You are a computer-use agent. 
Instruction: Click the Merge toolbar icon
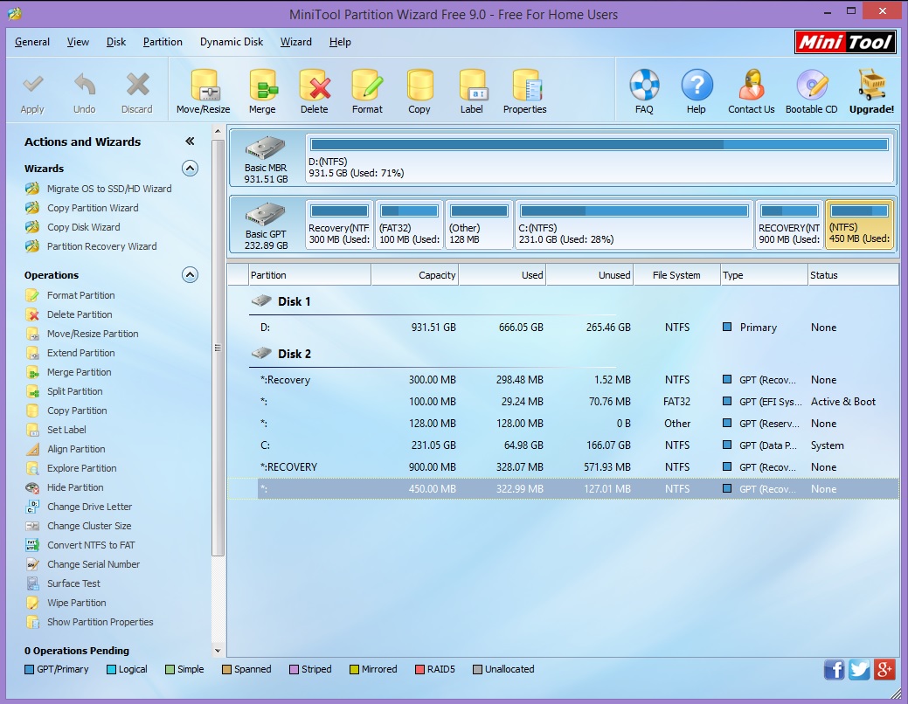click(x=262, y=92)
